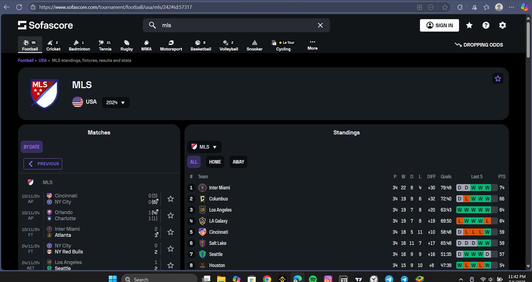Favorite the MLS tournament with purple star

tap(498, 78)
